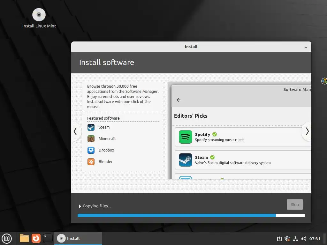Click the 'Copying files...' status text
The height and width of the screenshot is (245, 327).
97,206
